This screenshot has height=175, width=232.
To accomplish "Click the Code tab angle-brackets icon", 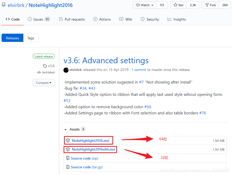I will (x=8, y=19).
